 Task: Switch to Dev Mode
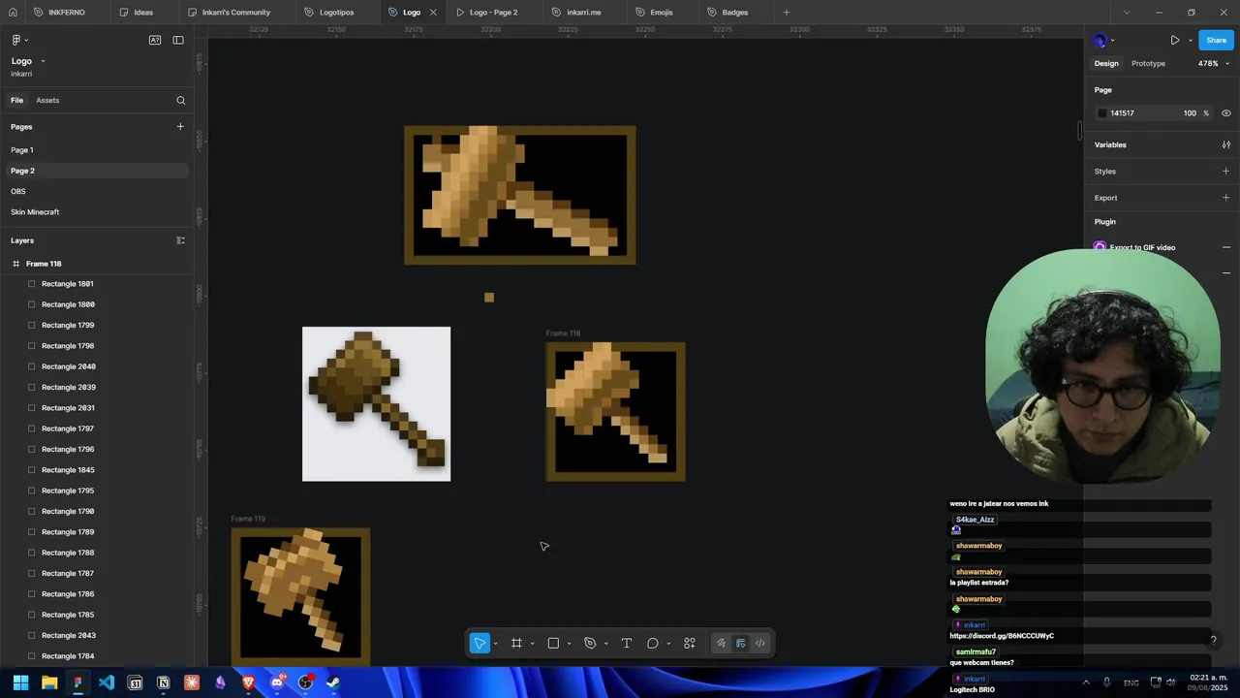coord(760,643)
